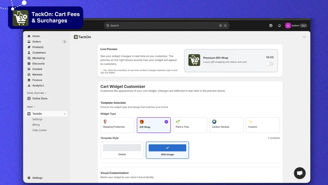Click the dev badge next to tackon
Screen dimensions: 328x185
[303, 25]
